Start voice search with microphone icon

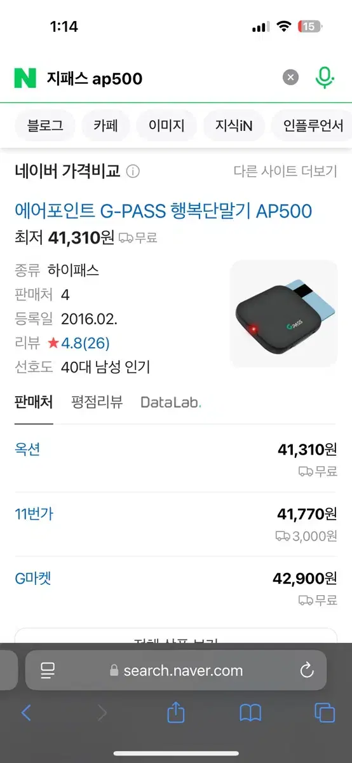(325, 78)
